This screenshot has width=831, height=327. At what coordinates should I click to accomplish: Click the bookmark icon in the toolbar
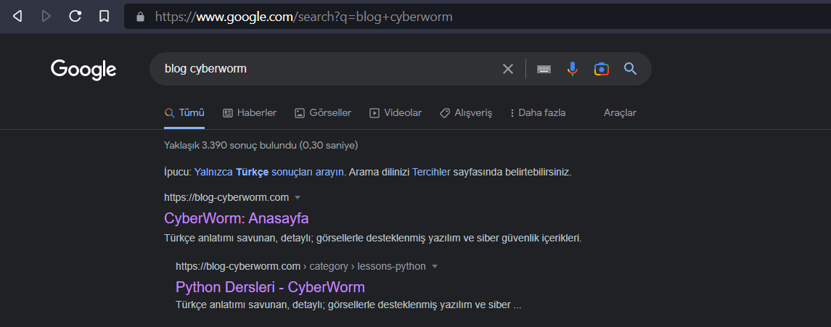pos(104,16)
